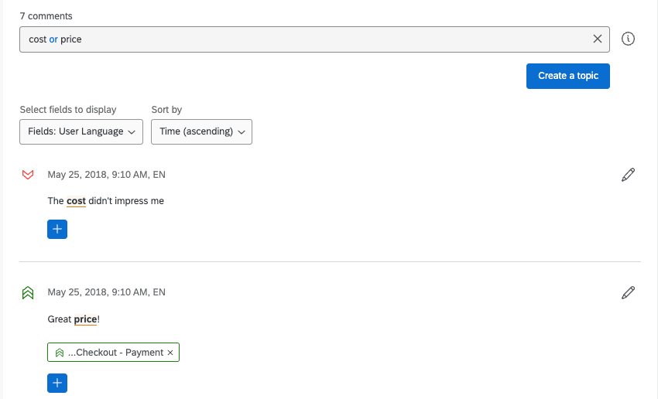
Task: Click the sentiment icon inside Checkout tag
Action: coord(60,353)
